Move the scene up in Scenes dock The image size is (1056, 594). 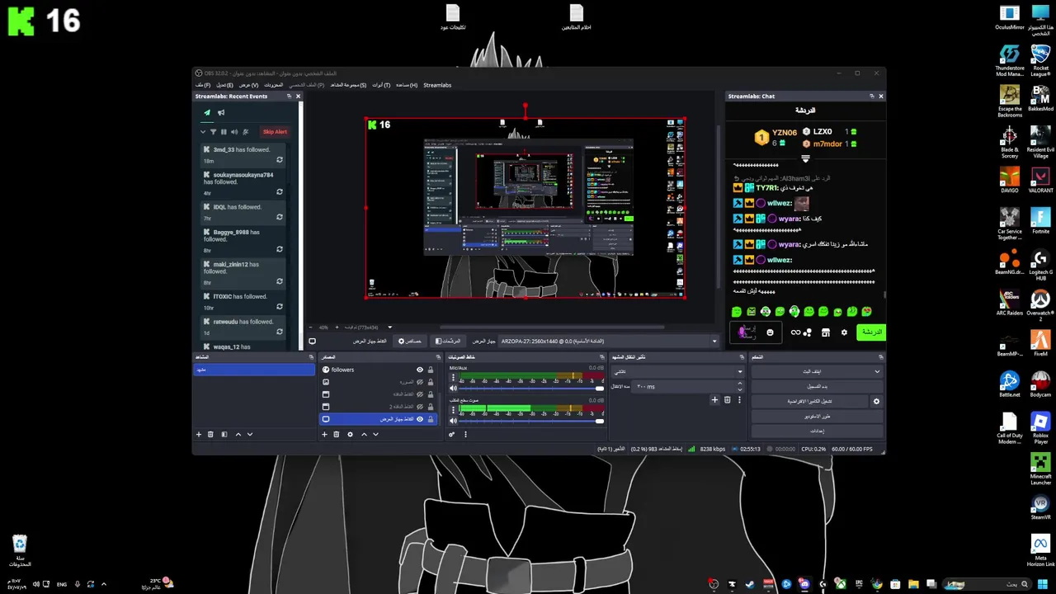click(238, 435)
